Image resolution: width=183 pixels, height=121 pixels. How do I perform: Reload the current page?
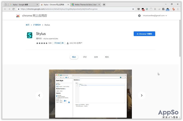tap(13, 9)
